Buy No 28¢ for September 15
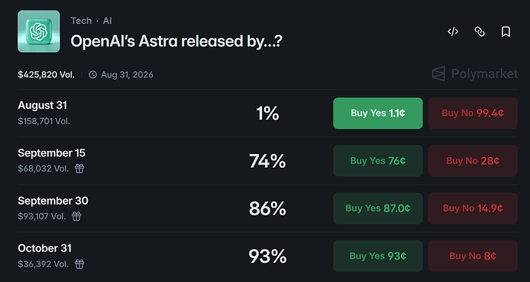The width and height of the screenshot is (530, 282). (x=473, y=161)
